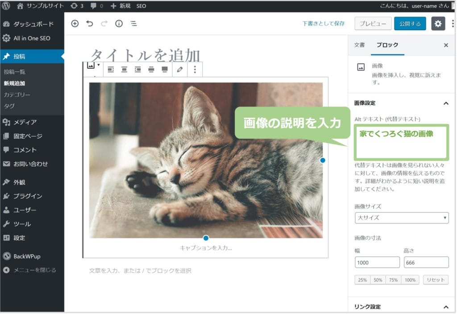Viewport: 457px width, 314px height.
Task: Click the undo arrow icon
Action: point(90,24)
